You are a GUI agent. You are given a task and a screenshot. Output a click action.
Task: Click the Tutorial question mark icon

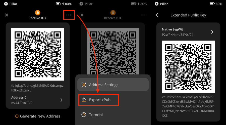pos(84,115)
